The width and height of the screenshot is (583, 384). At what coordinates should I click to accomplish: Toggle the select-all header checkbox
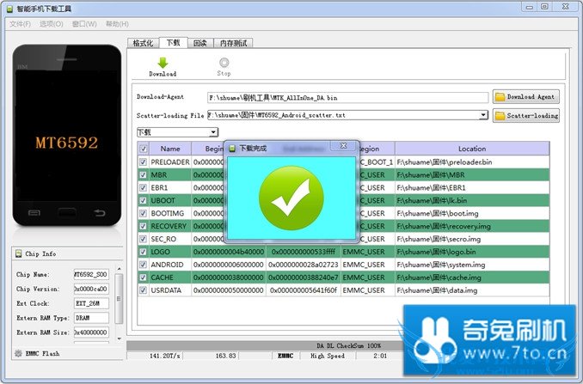143,149
